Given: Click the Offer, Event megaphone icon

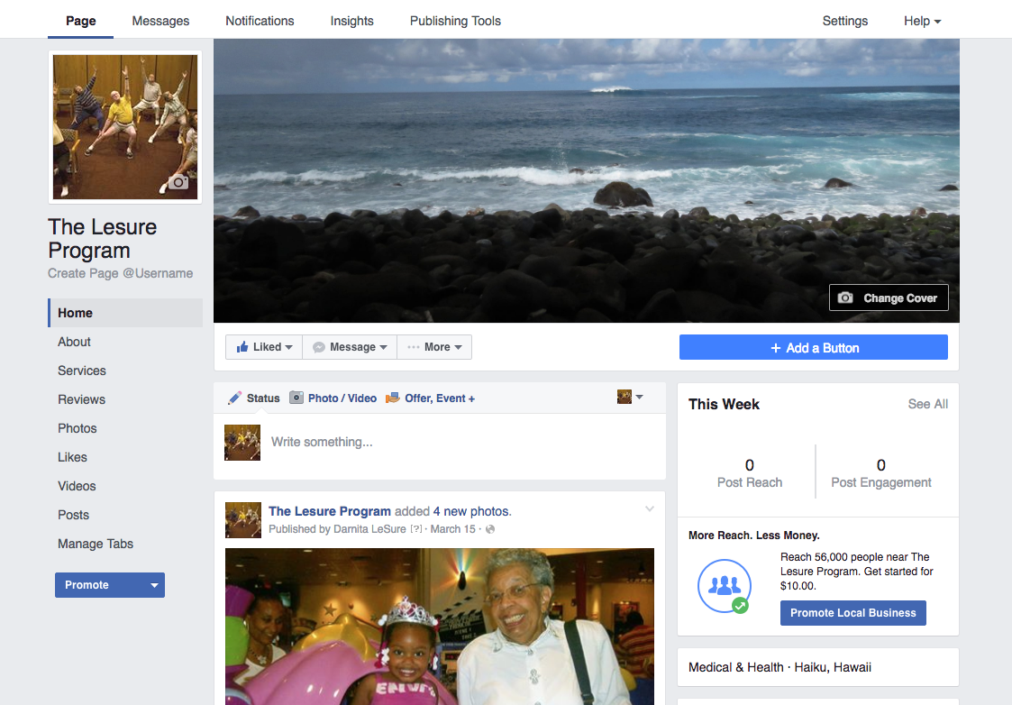Looking at the screenshot, I should [392, 398].
